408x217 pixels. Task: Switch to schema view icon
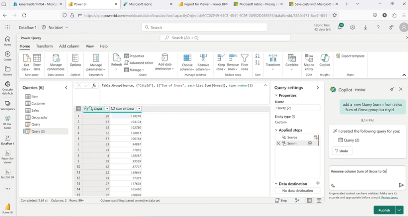tap(319, 200)
